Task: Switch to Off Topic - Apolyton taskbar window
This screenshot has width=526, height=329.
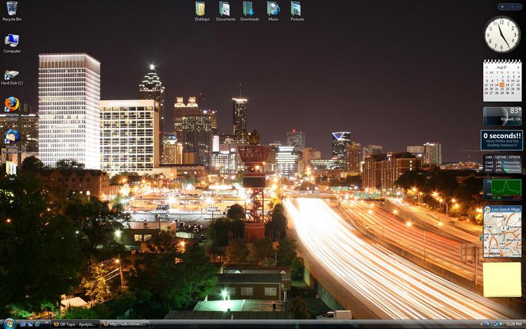Action: (76, 324)
